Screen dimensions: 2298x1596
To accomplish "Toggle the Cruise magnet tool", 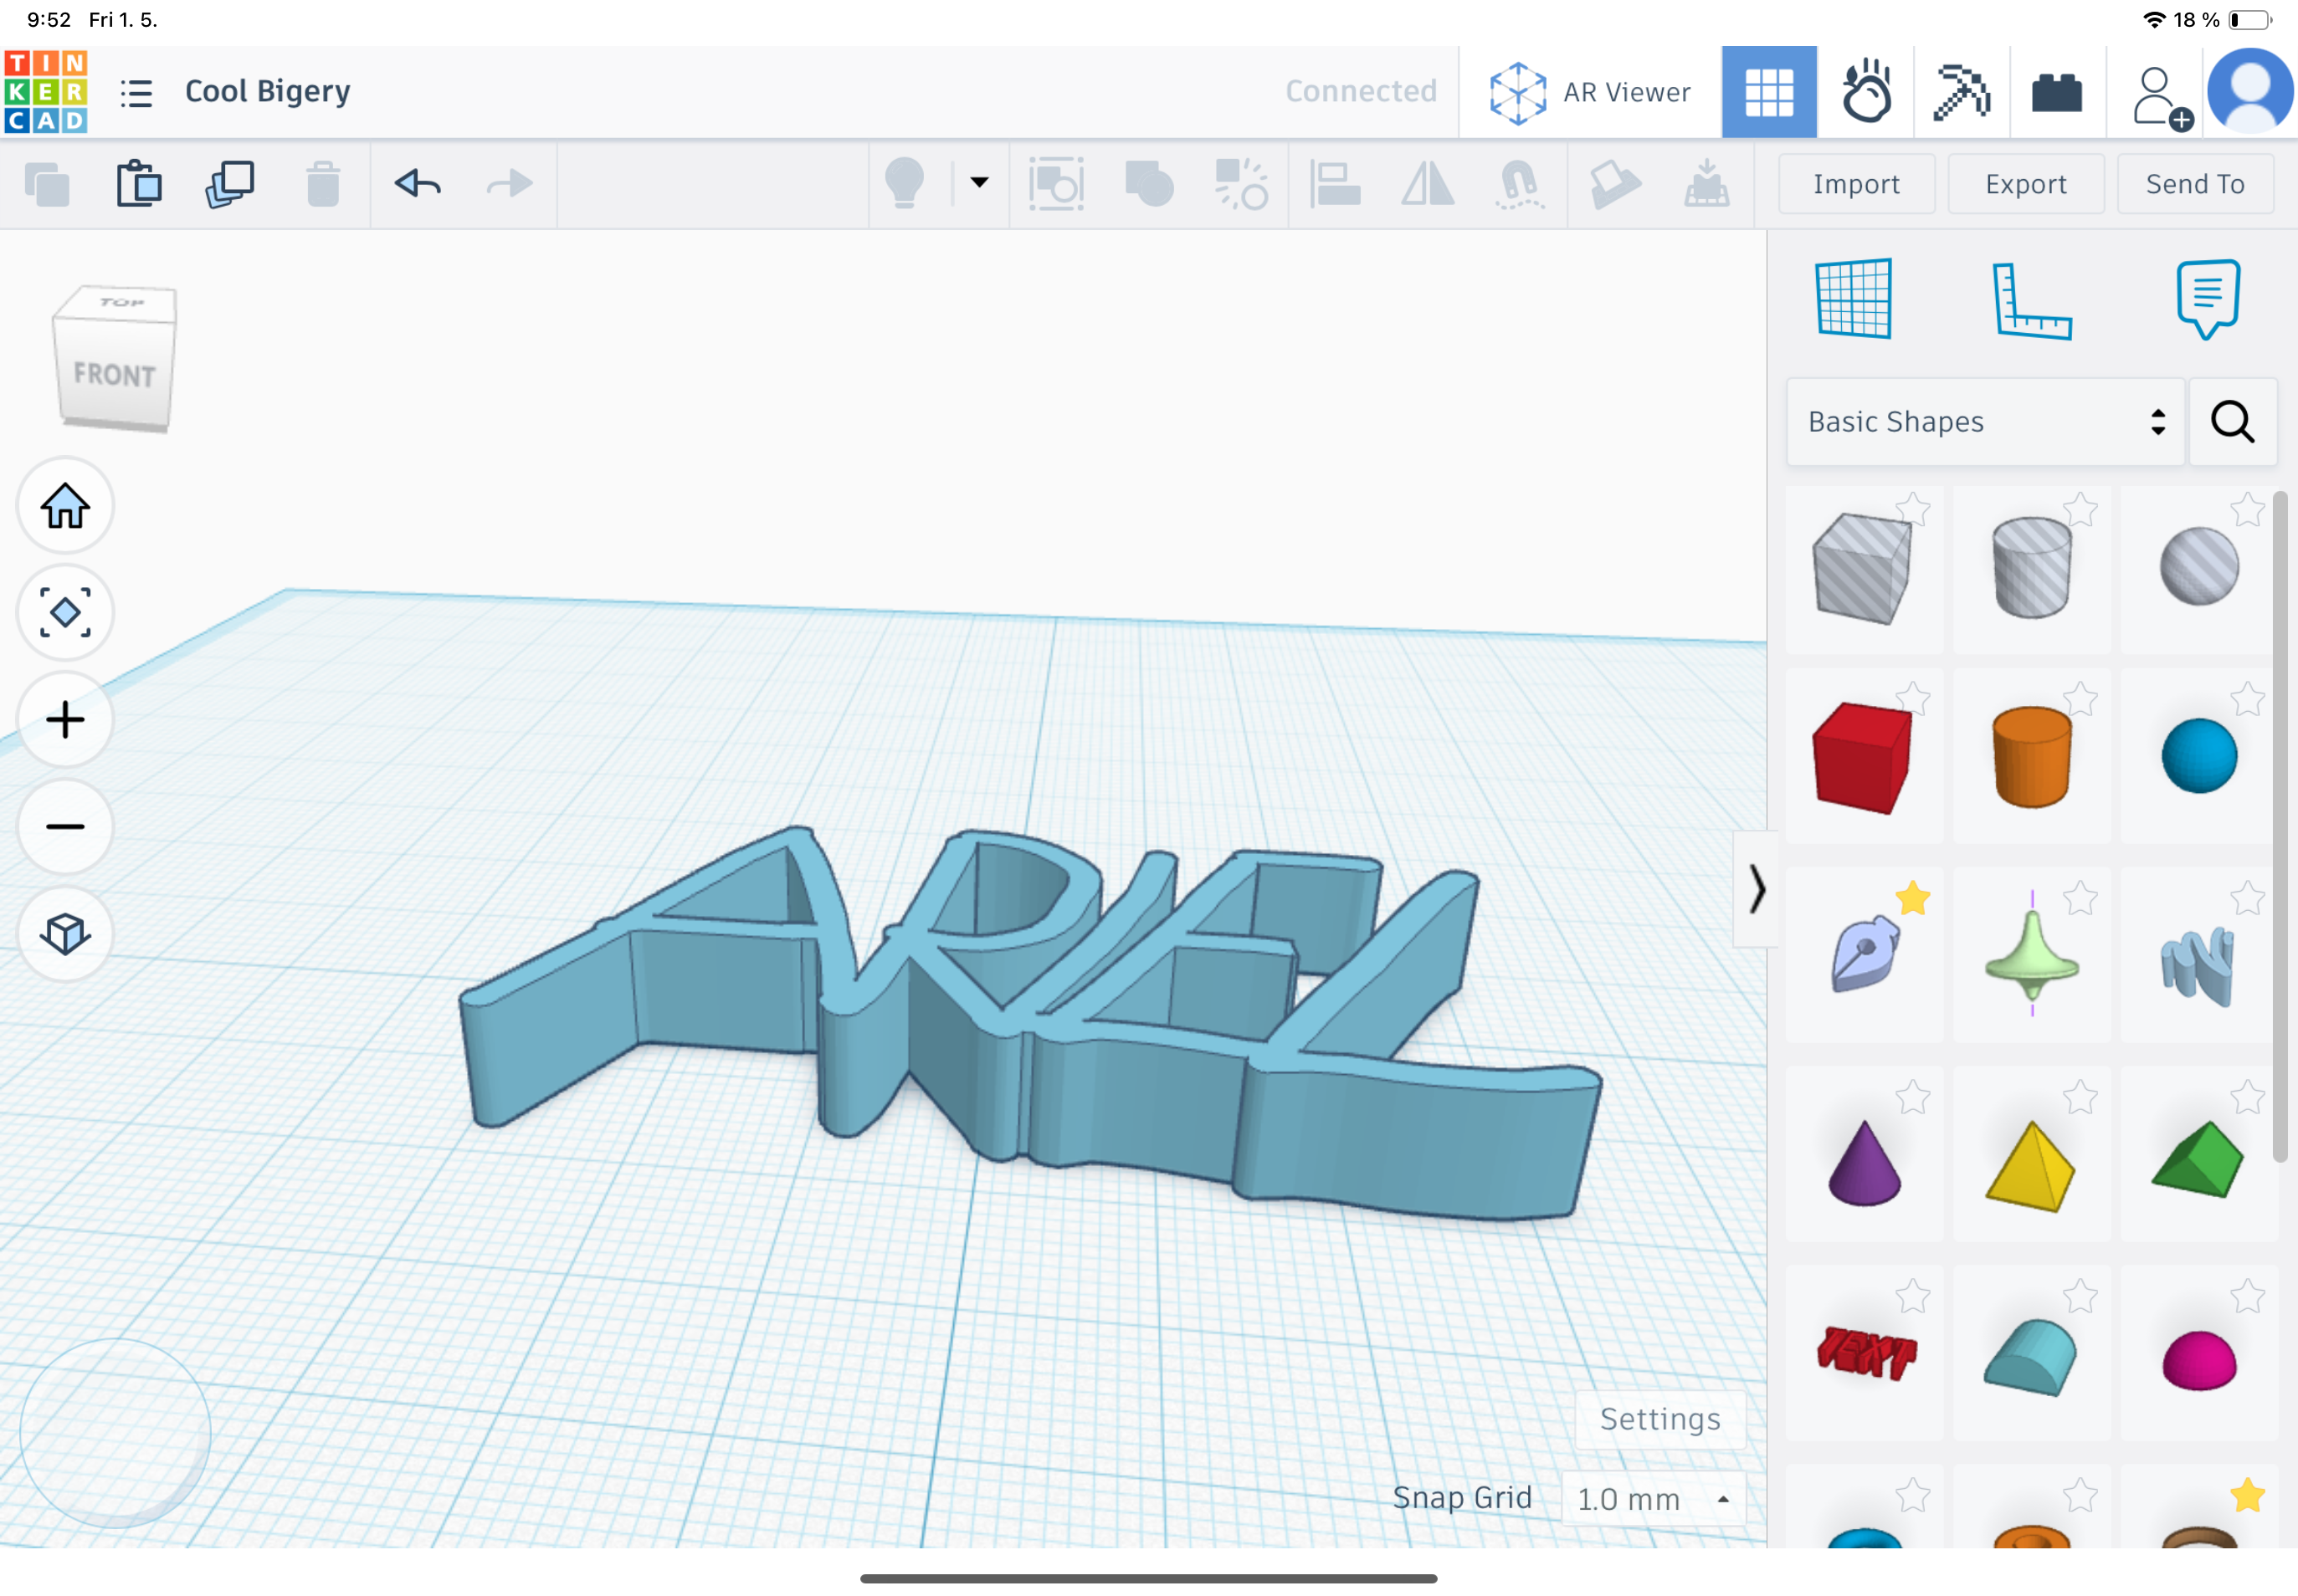I will pos(1520,184).
